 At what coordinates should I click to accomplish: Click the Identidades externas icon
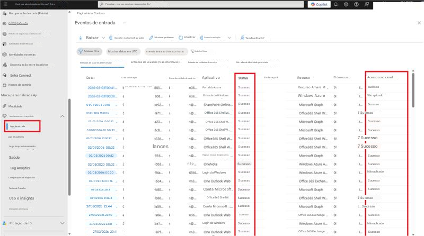pos(4,55)
